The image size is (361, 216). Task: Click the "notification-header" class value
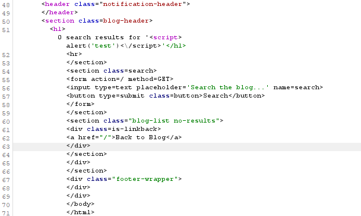tap(142, 4)
